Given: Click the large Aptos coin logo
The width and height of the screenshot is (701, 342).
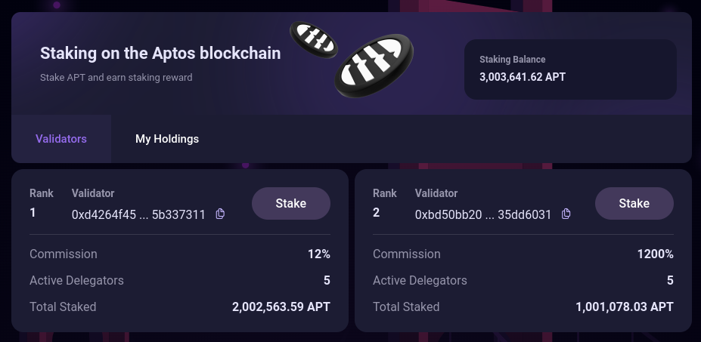Looking at the screenshot, I should click(x=375, y=67).
